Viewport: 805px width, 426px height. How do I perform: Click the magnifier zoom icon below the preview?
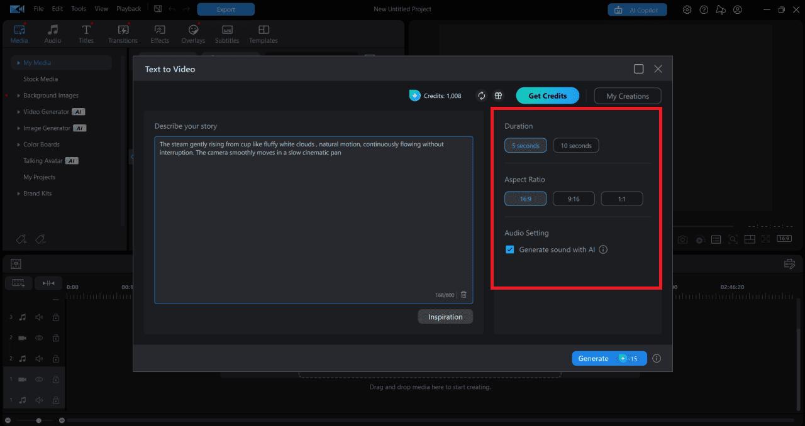(x=733, y=239)
